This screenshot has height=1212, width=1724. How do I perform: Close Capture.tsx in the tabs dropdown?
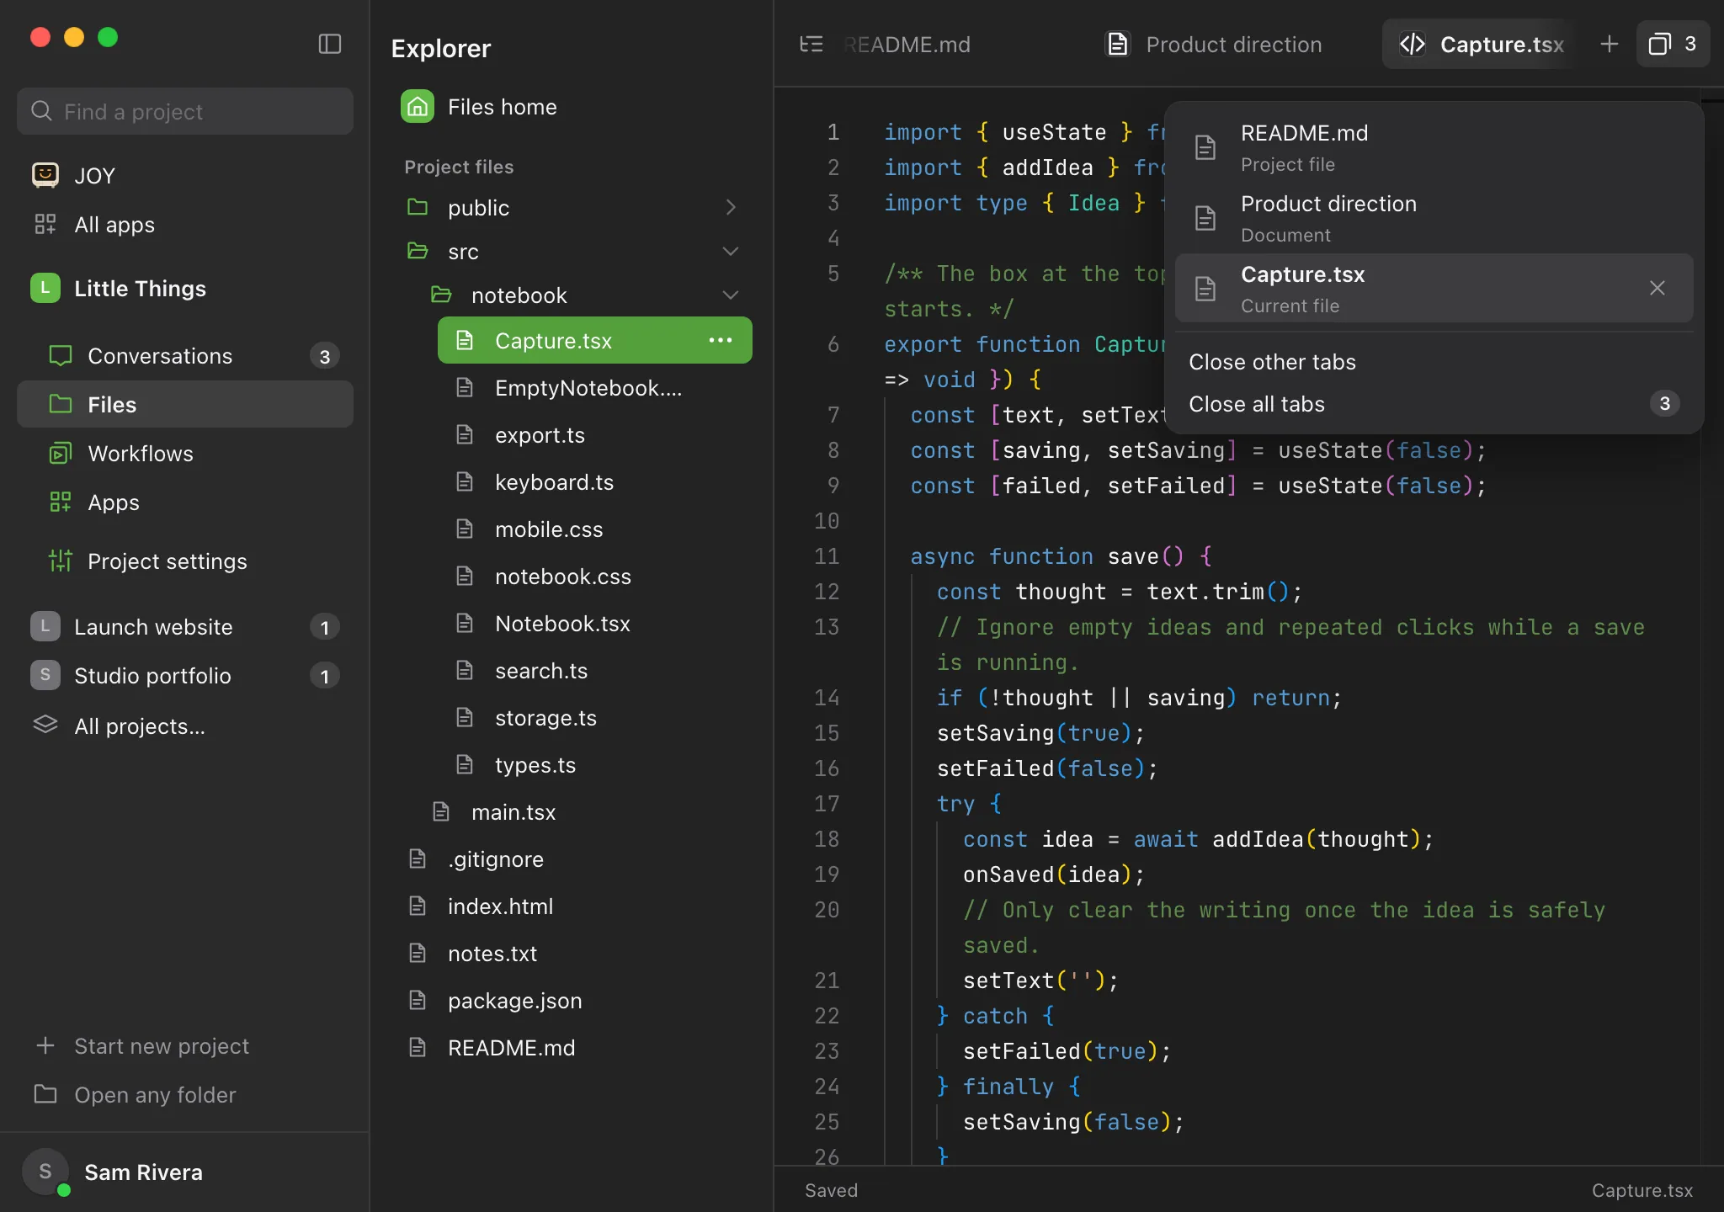(x=1657, y=288)
